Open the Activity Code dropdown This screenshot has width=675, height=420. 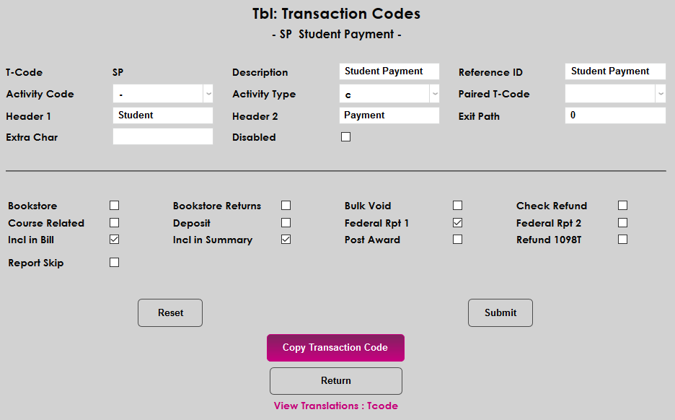point(163,94)
